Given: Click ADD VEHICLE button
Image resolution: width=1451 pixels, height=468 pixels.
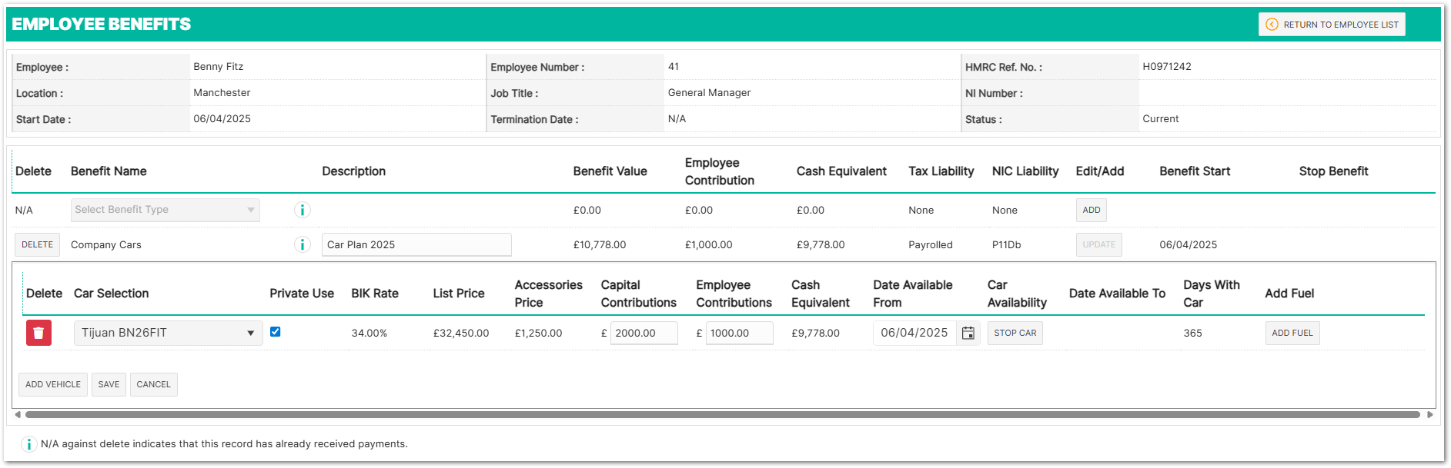Looking at the screenshot, I should (53, 384).
